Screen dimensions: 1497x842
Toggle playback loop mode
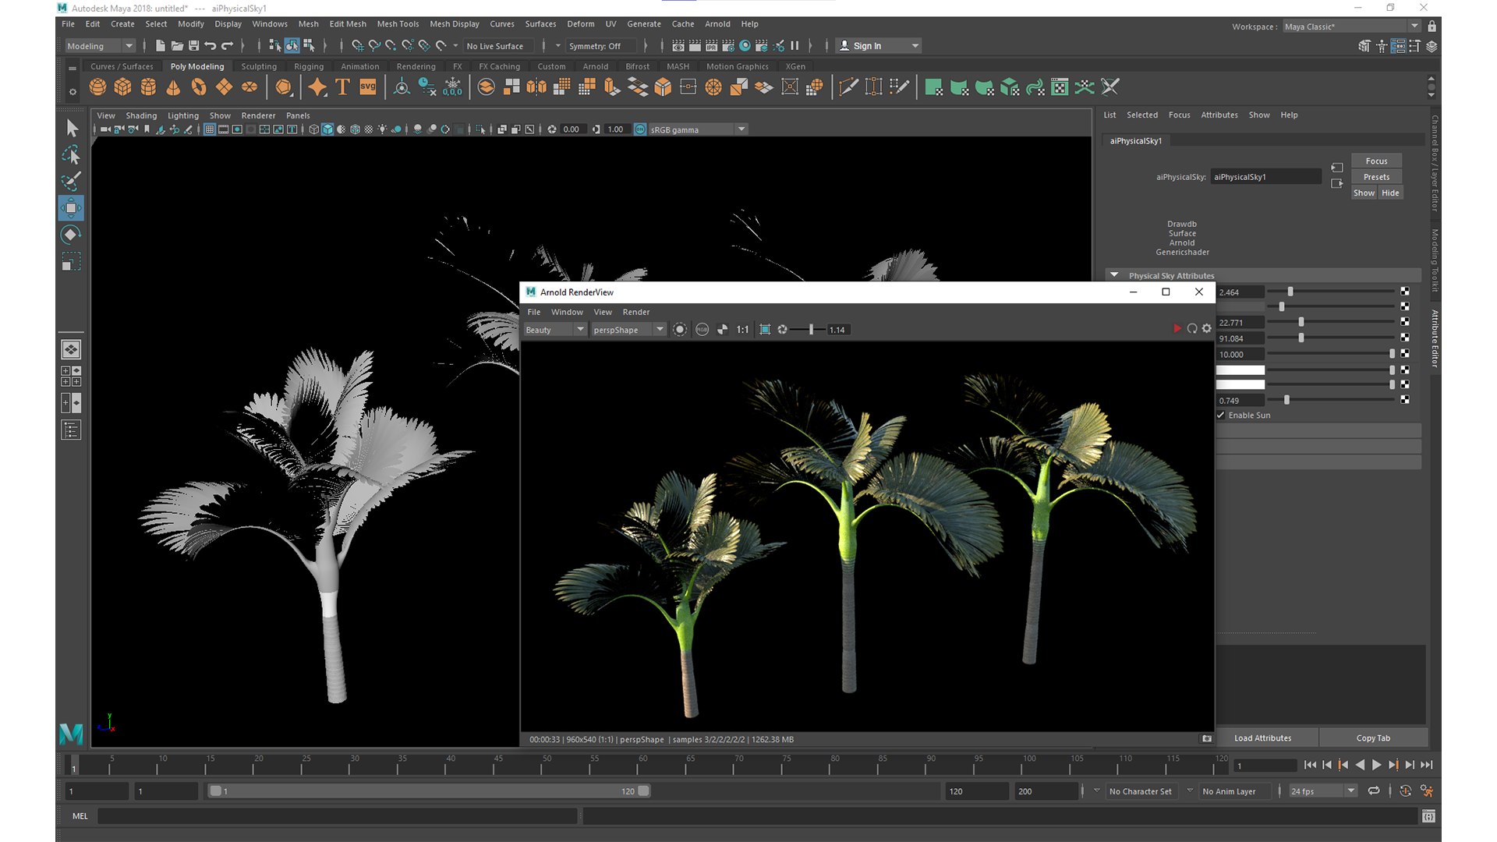[x=1374, y=791]
